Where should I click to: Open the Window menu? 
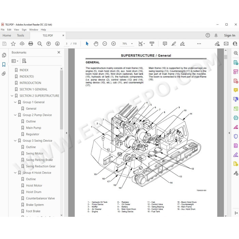(34, 30)
